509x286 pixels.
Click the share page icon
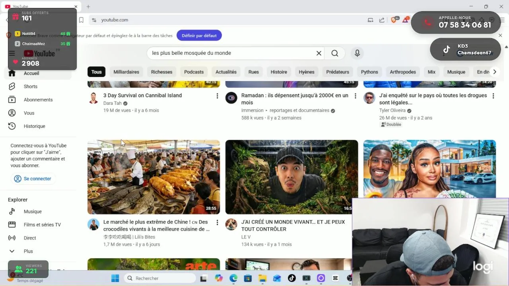[x=382, y=20]
